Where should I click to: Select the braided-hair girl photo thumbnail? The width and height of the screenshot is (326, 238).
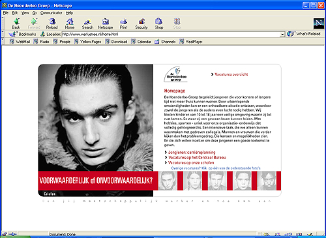coord(192,181)
